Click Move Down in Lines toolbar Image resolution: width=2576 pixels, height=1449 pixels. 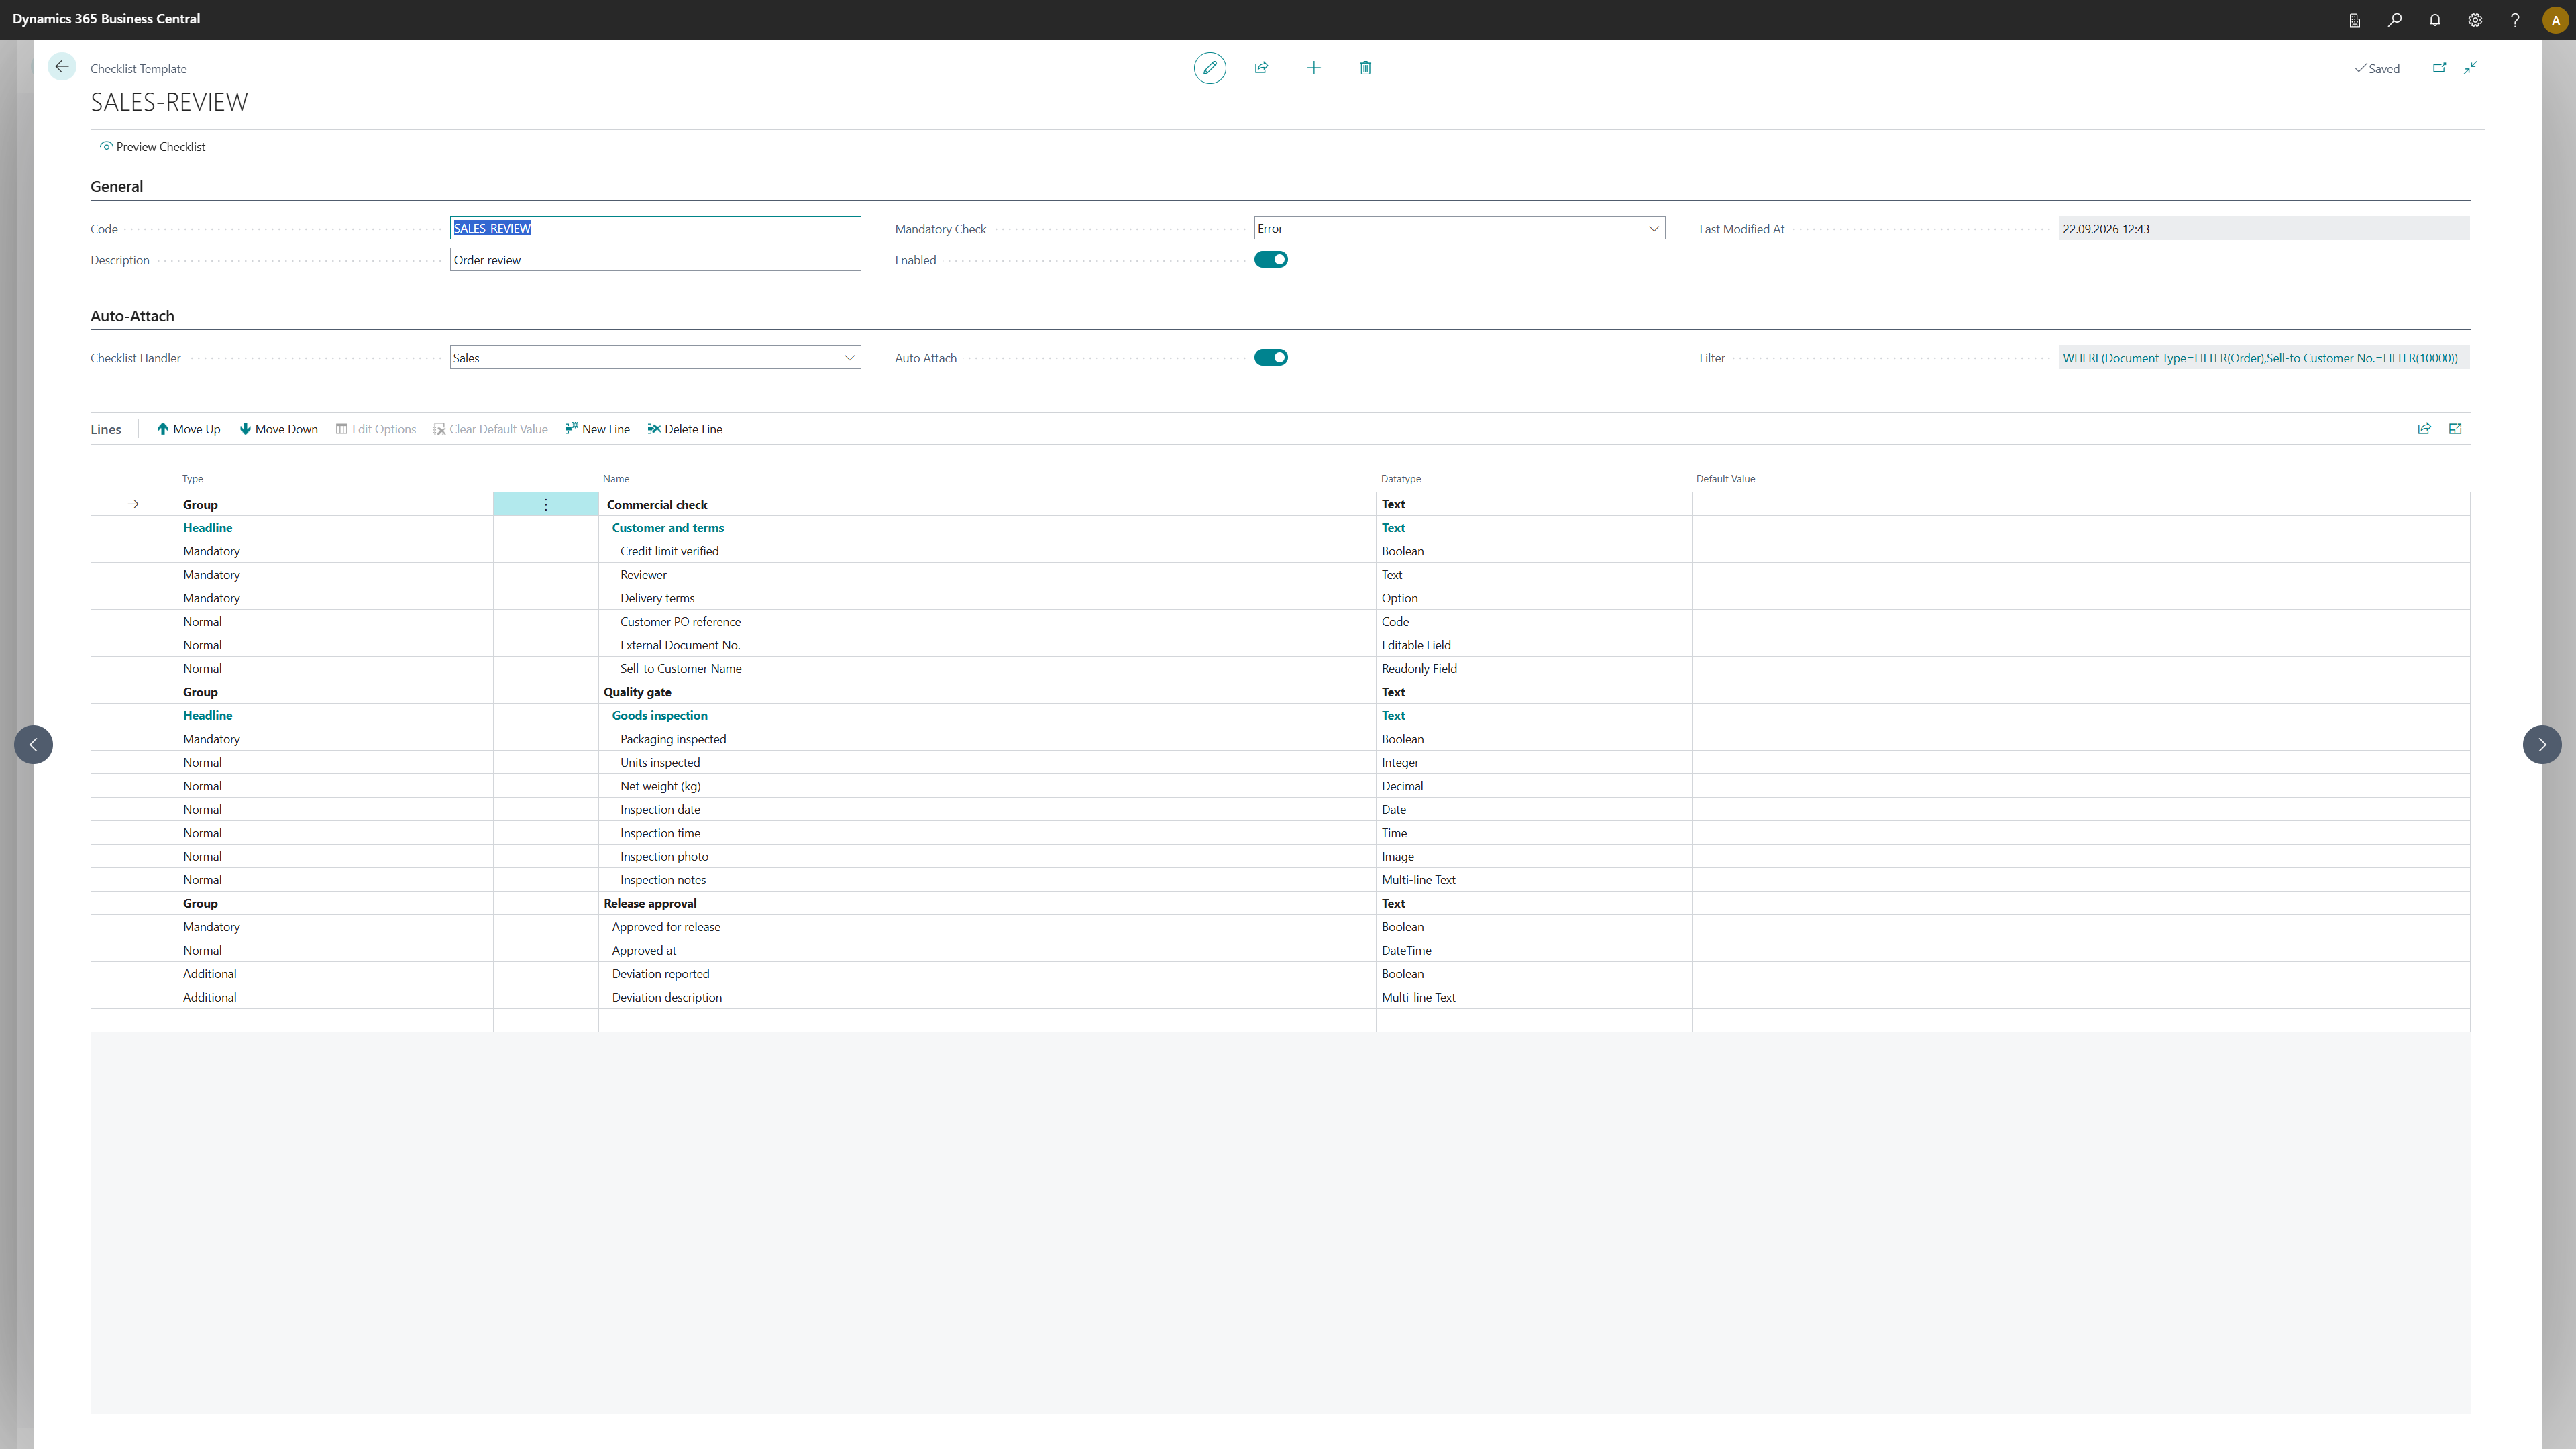click(278, 429)
